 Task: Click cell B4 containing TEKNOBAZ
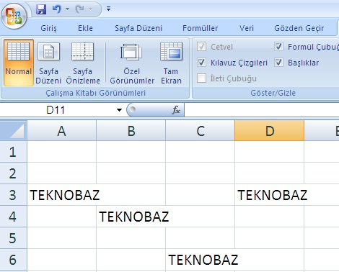(131, 217)
